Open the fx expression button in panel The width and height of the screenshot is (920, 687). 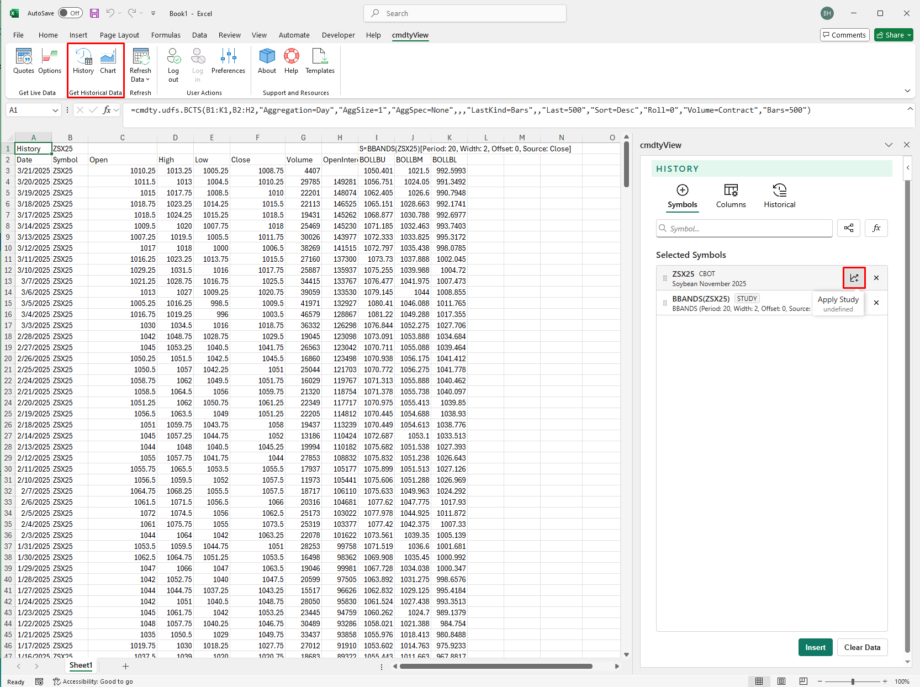pos(876,228)
